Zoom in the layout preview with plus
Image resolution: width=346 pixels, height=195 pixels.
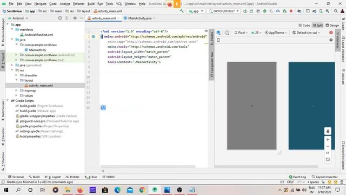click(328, 140)
